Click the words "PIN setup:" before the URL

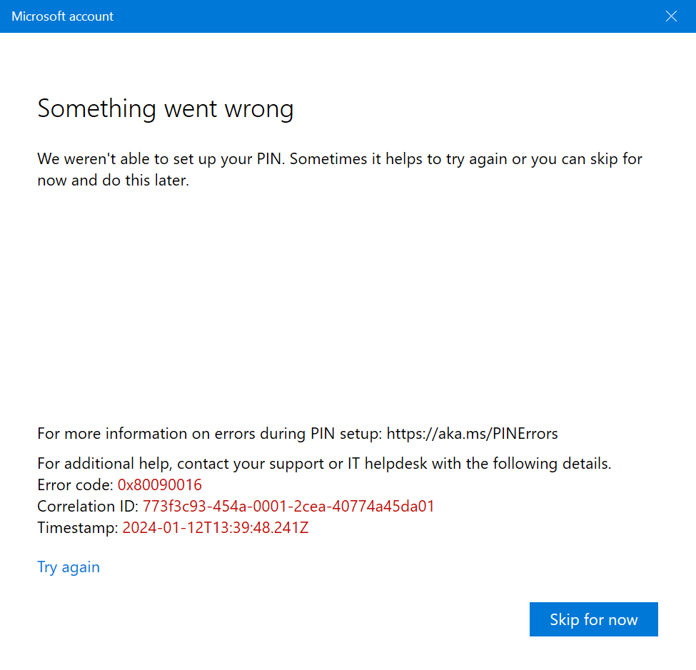click(x=346, y=434)
